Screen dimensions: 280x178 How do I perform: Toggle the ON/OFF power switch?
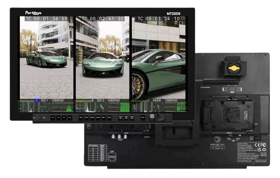coord(39,118)
